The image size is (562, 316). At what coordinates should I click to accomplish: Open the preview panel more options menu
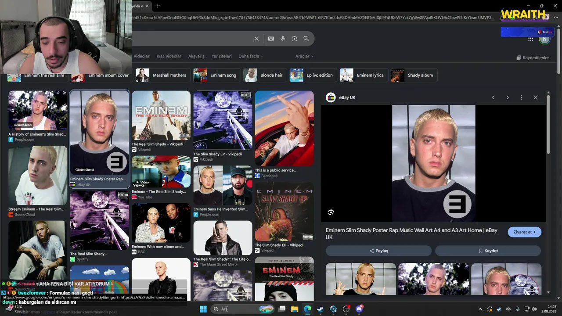[x=522, y=97]
